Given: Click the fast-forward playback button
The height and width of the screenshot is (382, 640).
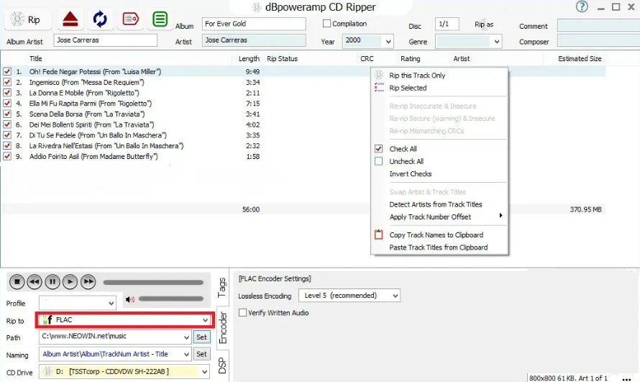Looking at the screenshot, I should (88, 281).
